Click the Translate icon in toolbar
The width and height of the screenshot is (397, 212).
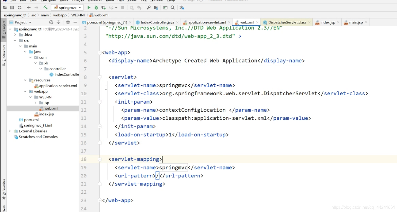(x=182, y=8)
